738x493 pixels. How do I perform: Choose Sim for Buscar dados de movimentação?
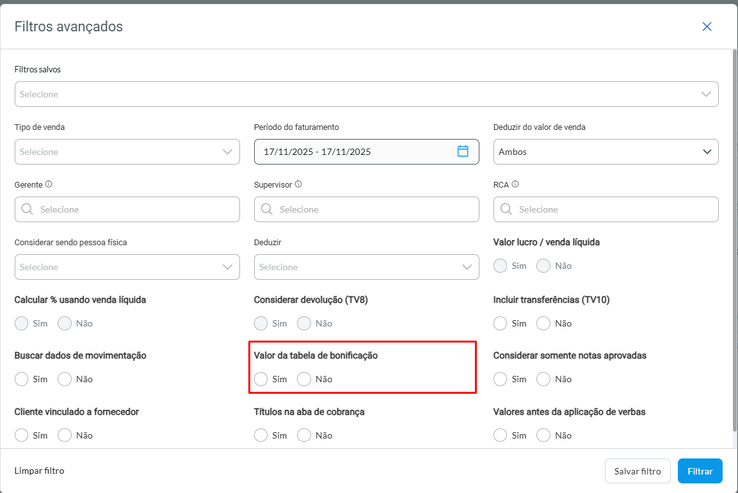coord(22,379)
